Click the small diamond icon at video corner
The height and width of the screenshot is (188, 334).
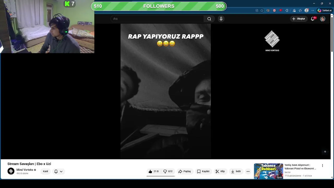(325, 151)
